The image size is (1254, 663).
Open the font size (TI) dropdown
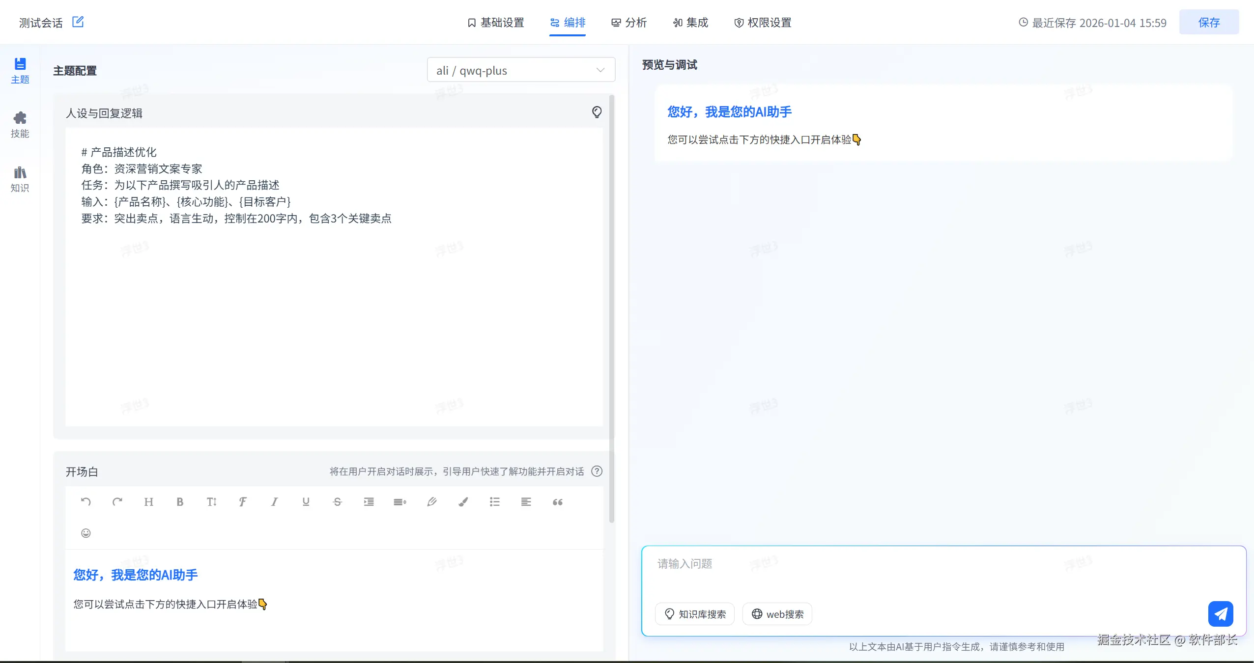tap(211, 501)
